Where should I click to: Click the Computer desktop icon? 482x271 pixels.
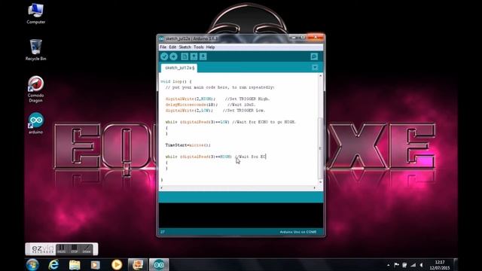(x=35, y=14)
